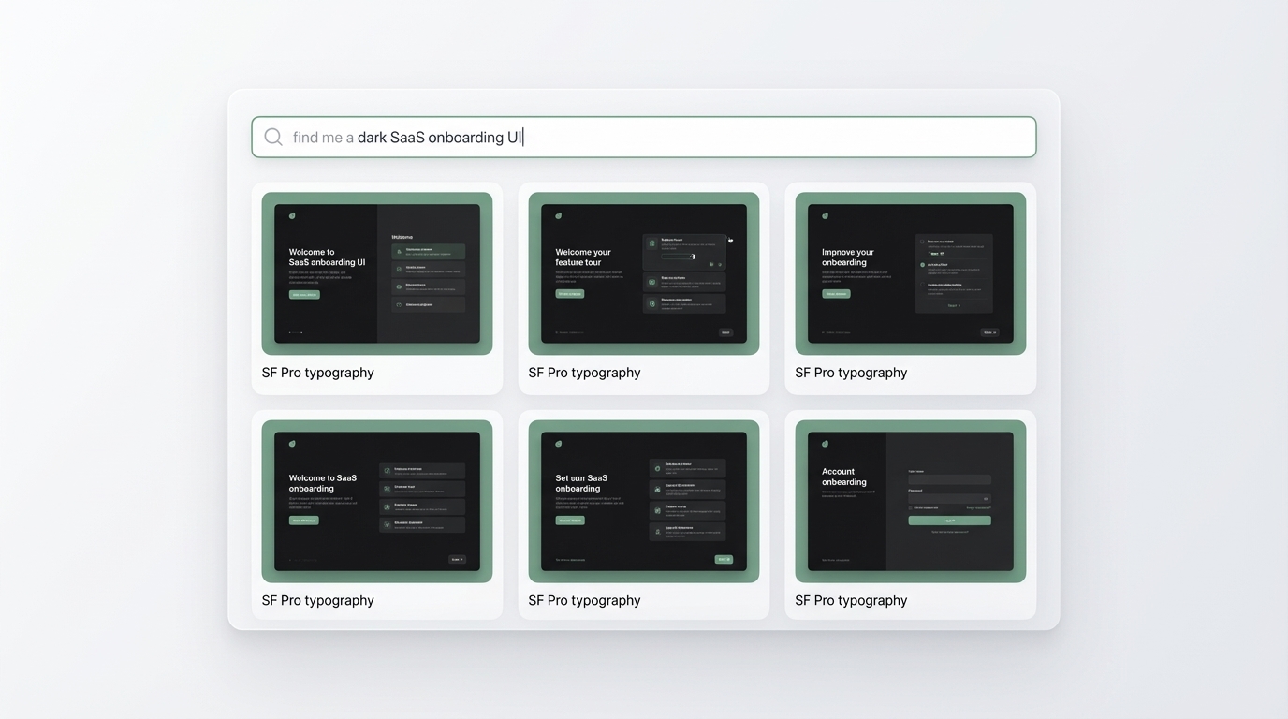Click the Next button on the bottom-left onboarding mockup
The image size is (1288, 719).
point(458,559)
